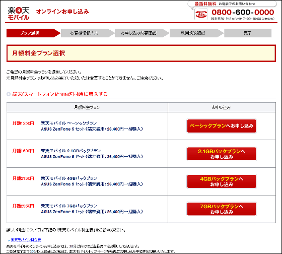This screenshot has height=254, width=282.
Task: Select the 完了 step
Action: (248, 33)
